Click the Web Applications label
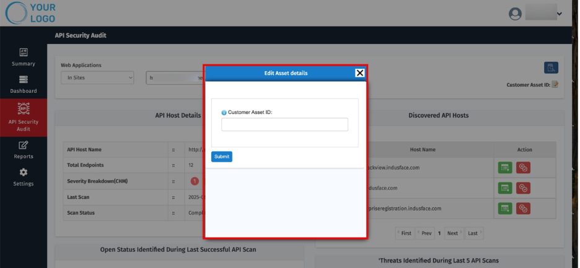The height and width of the screenshot is (268, 580). pos(81,65)
